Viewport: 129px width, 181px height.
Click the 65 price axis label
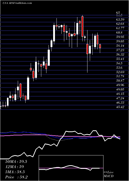pos(118,13)
